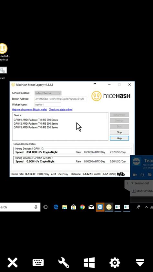Click the Worker Name field
The image size is (153, 272).
pyautogui.click(x=48, y=105)
